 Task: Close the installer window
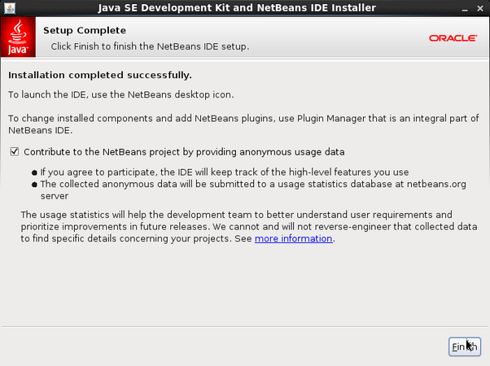[480, 8]
